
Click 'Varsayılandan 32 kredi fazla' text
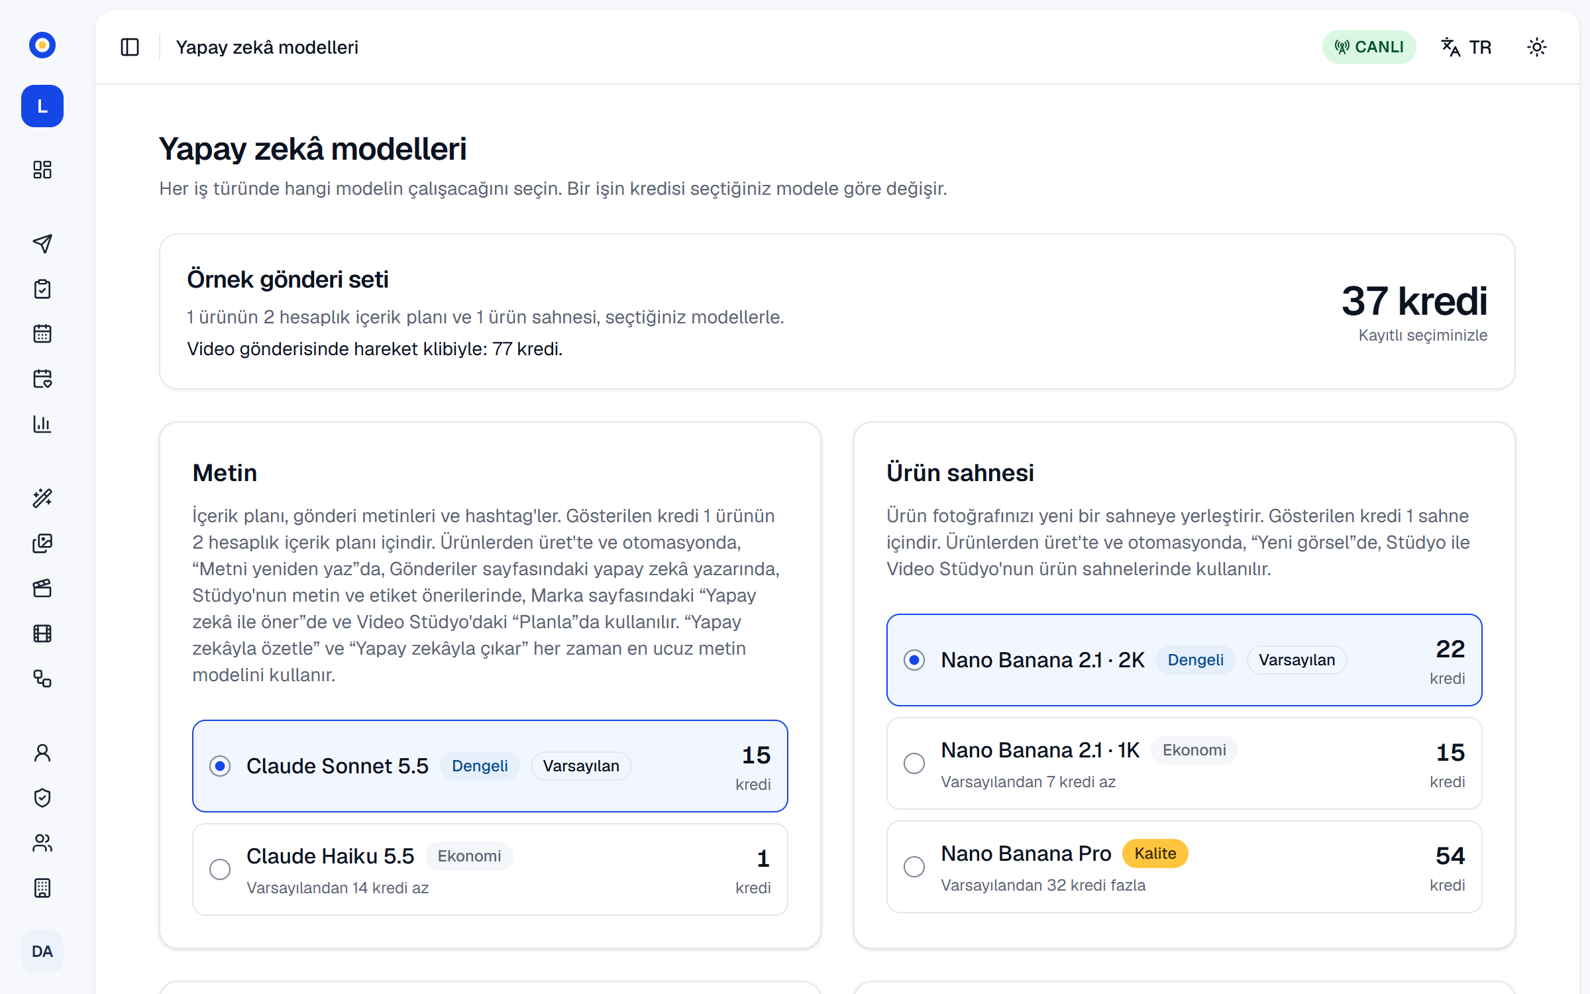click(x=1043, y=885)
